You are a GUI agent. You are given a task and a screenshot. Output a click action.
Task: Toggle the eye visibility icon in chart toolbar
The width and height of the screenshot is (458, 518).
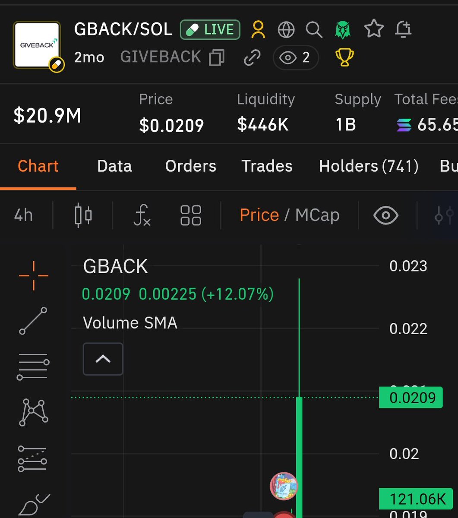(x=385, y=215)
